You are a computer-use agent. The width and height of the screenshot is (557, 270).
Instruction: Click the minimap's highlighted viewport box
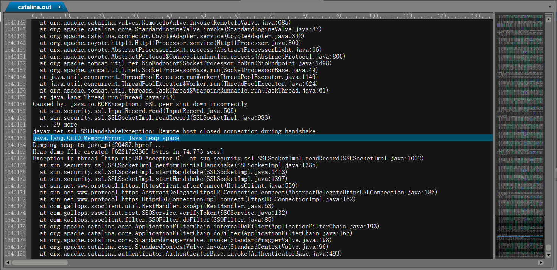[520, 236]
